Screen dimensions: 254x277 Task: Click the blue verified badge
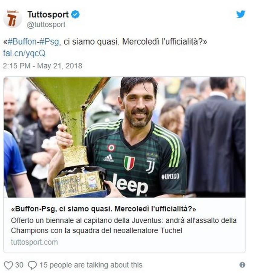tap(75, 14)
